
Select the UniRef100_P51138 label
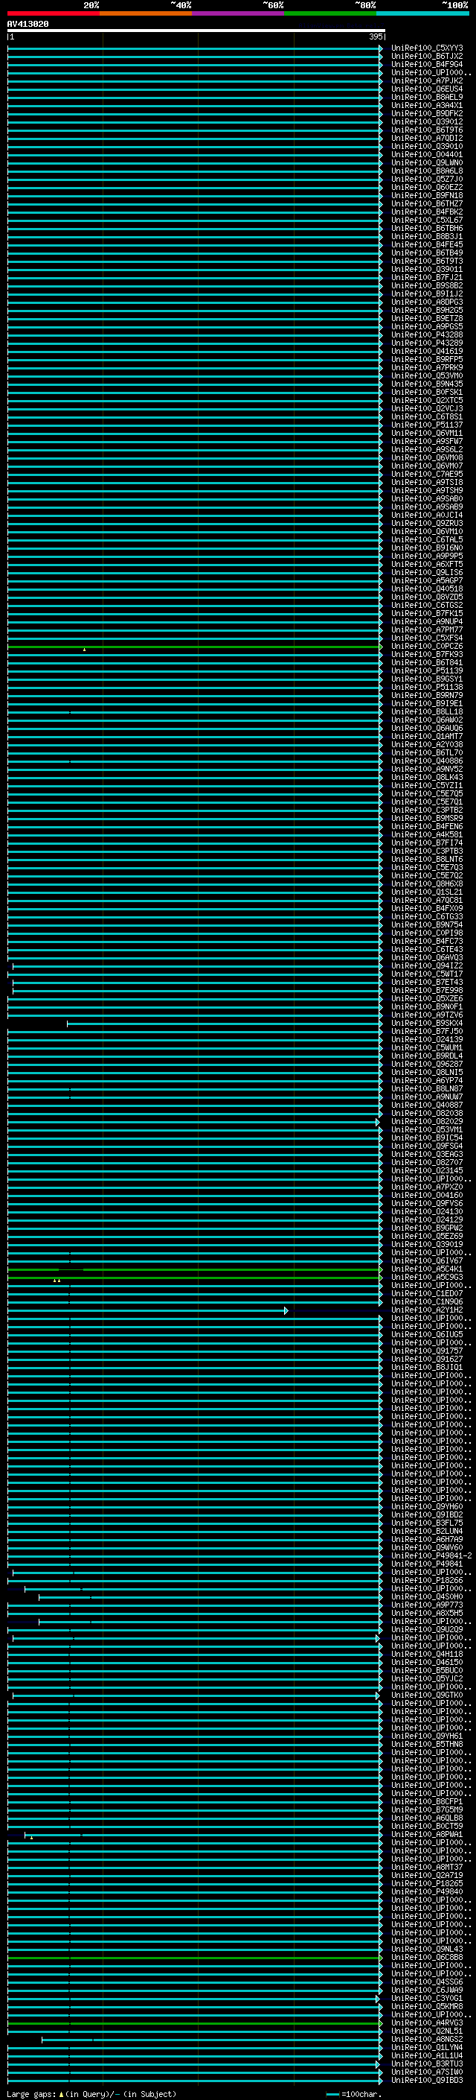click(427, 688)
